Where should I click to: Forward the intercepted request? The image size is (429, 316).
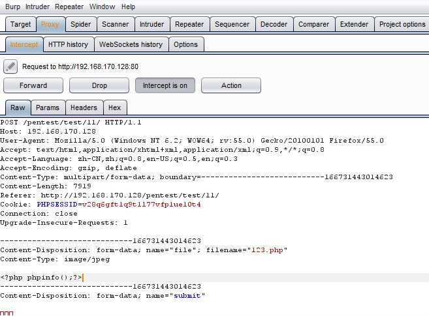pyautogui.click(x=33, y=85)
